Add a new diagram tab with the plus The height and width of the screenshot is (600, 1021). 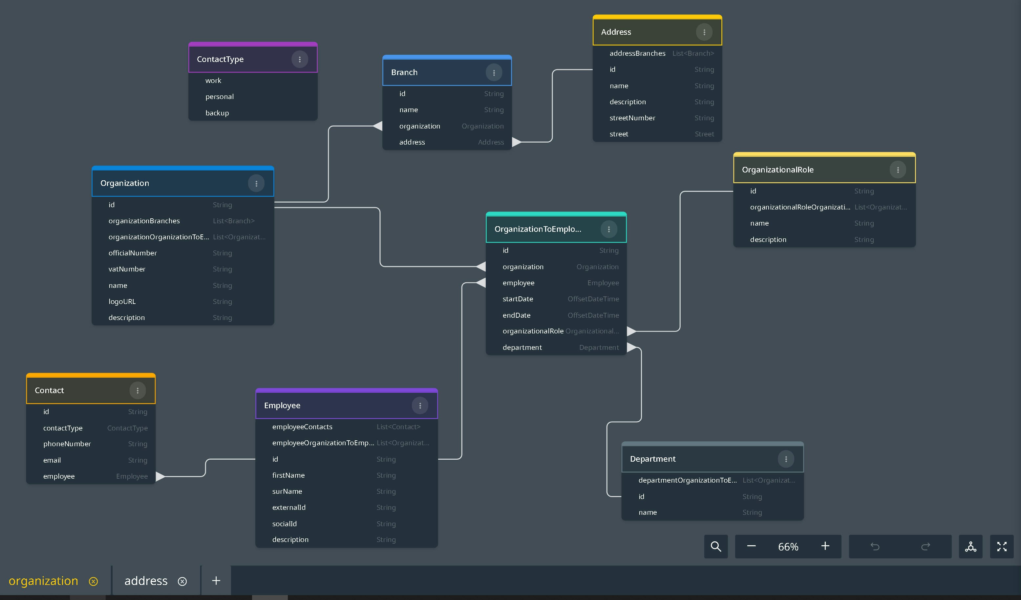216,581
